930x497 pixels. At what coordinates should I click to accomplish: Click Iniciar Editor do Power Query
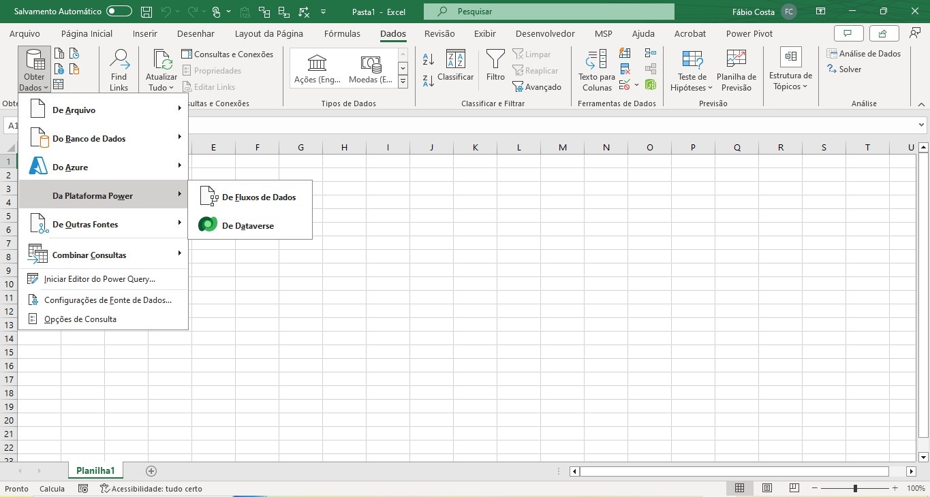(103, 278)
